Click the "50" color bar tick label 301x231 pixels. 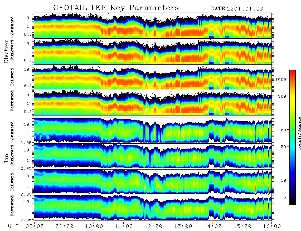[284, 147]
